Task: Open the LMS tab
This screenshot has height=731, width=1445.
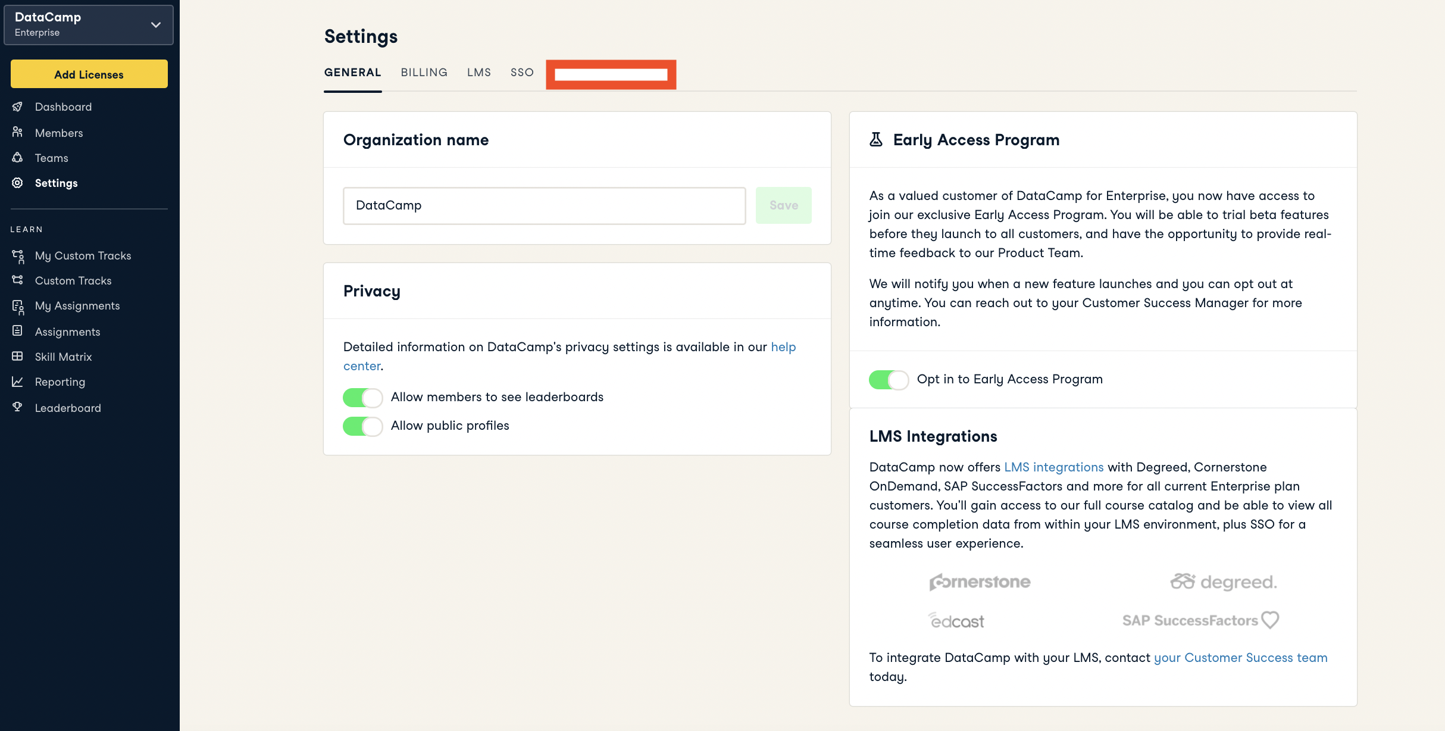Action: point(478,73)
